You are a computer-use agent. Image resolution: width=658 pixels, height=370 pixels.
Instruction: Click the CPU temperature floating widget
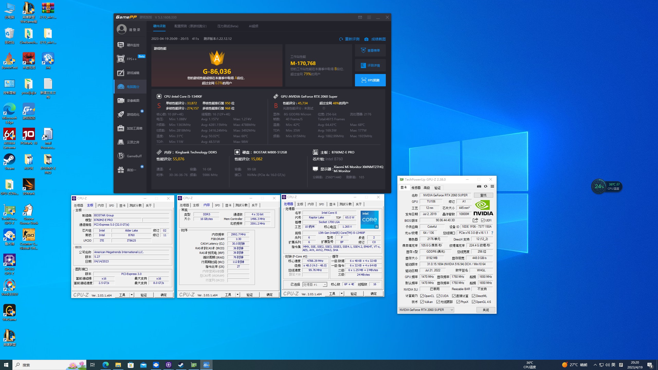pyautogui.click(x=607, y=186)
